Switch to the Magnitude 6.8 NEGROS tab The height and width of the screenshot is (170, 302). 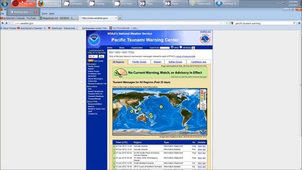click(59, 18)
